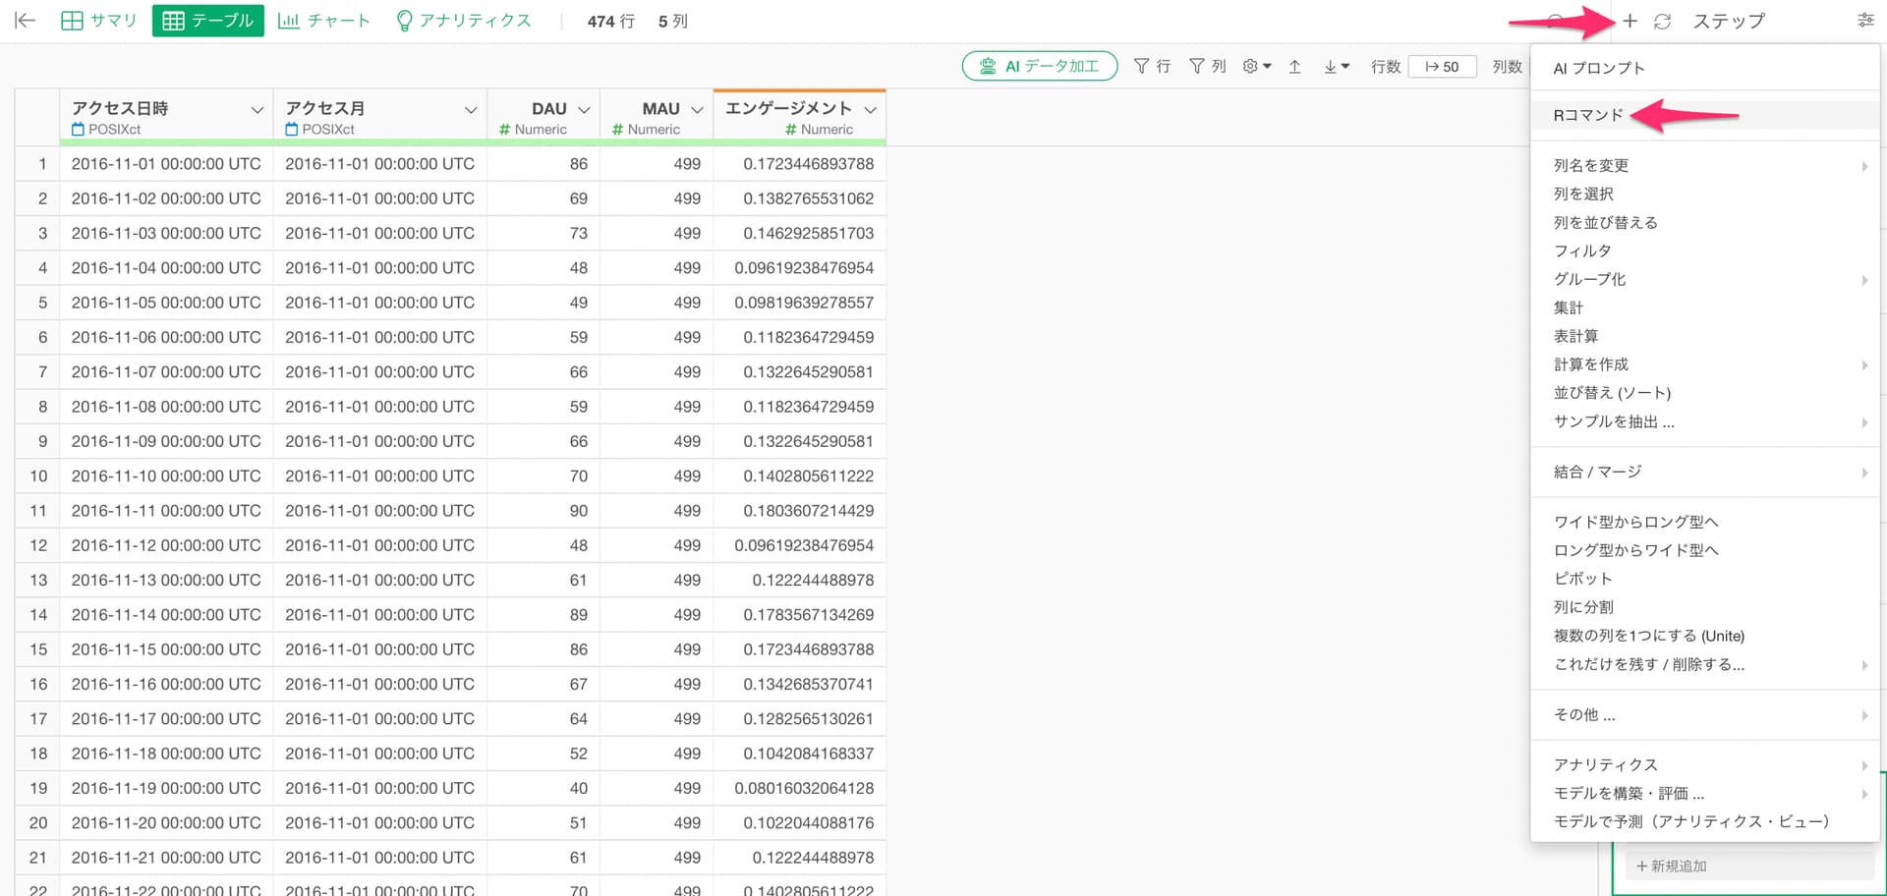Screen dimensions: 1887x896
Task: Expand the アクセス日時 column menu
Action: [257, 109]
